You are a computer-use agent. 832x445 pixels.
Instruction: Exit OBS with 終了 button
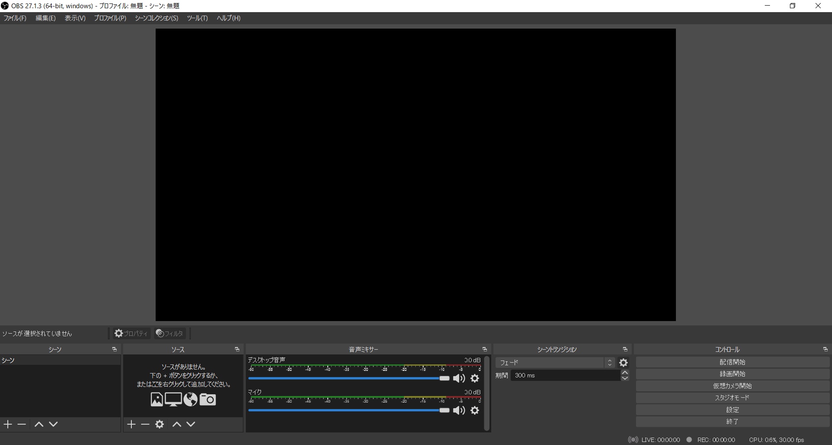tap(732, 422)
